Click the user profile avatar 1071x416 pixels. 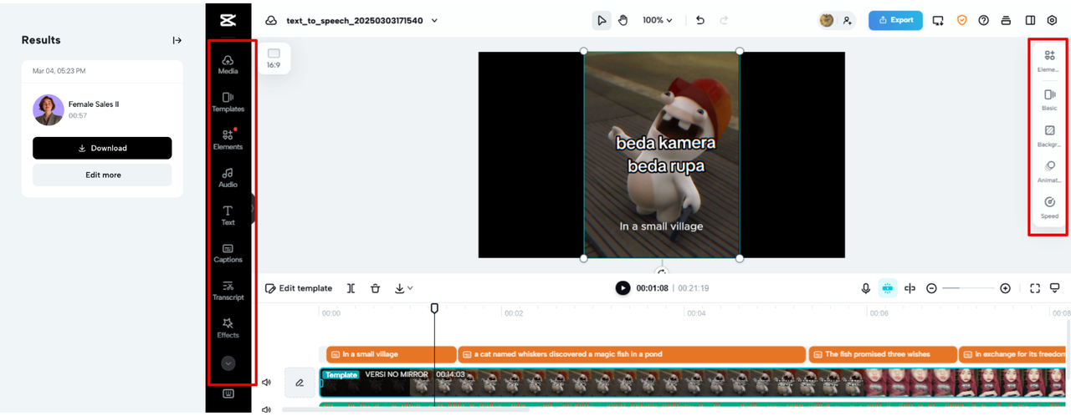pyautogui.click(x=827, y=20)
